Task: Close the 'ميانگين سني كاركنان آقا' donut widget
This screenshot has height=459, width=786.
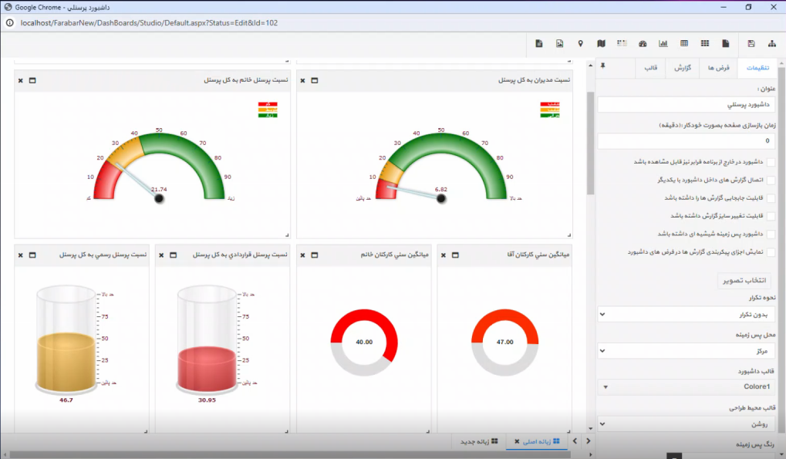Action: pos(443,255)
